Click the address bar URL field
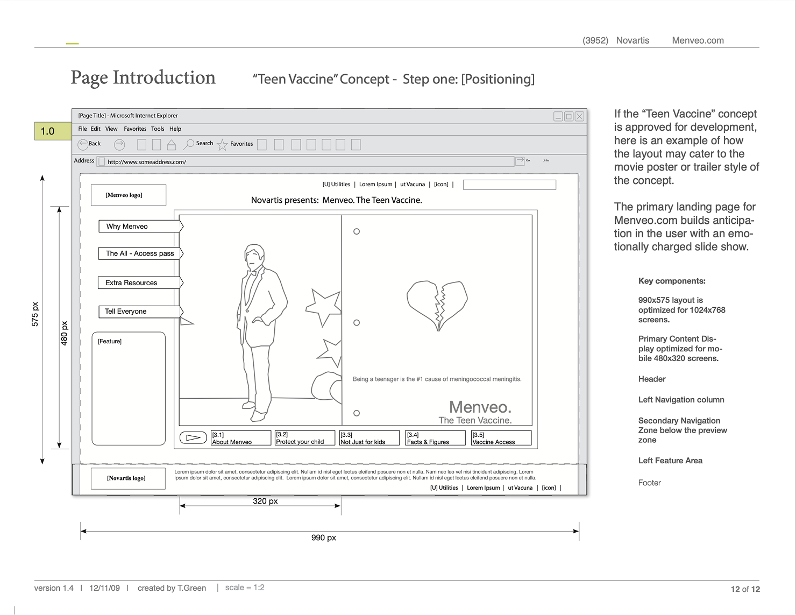This screenshot has height=615, width=796. click(x=305, y=161)
